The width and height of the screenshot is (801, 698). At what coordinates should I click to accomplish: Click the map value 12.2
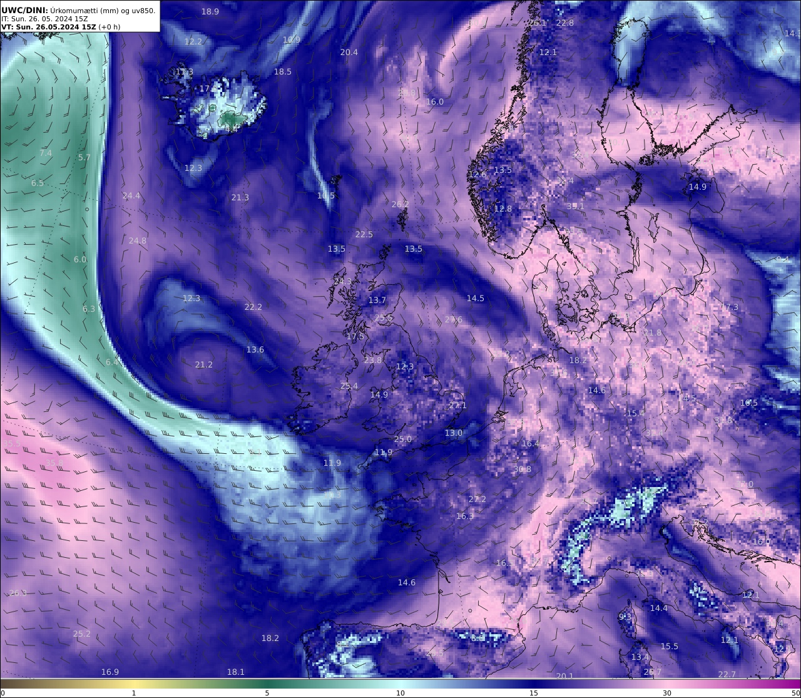click(193, 42)
